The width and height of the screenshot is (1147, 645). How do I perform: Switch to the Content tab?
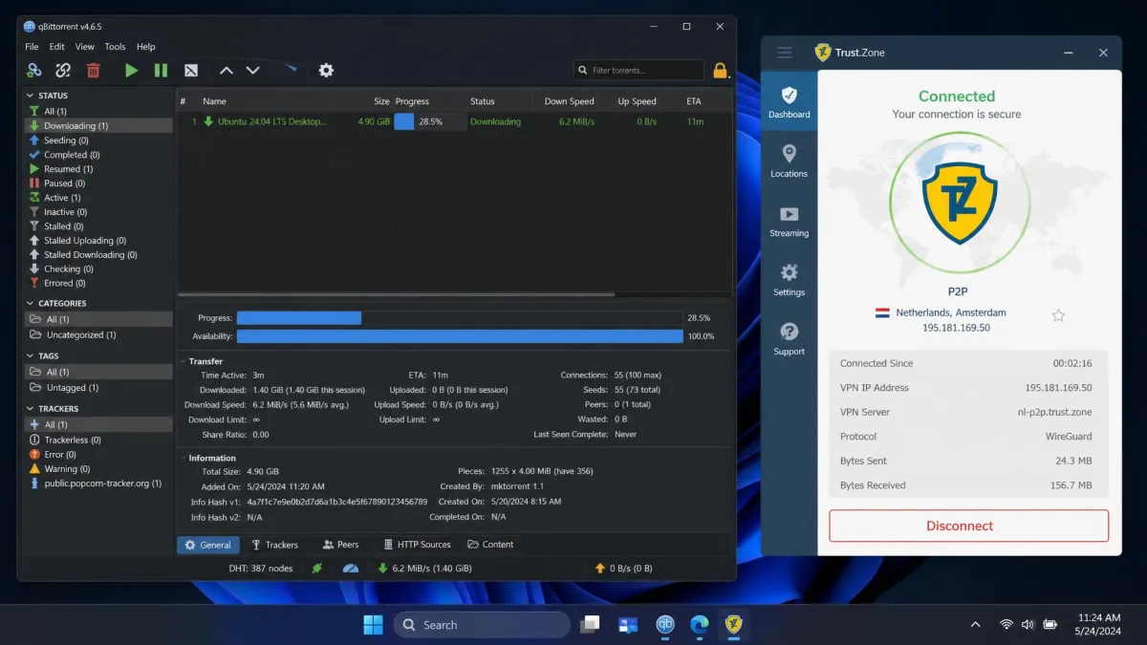click(x=490, y=545)
